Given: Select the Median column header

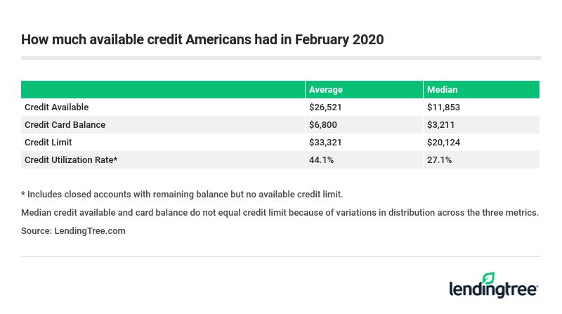Looking at the screenshot, I should tap(443, 90).
